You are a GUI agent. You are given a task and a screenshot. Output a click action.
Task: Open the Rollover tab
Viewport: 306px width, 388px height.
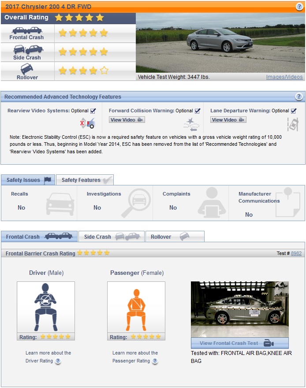click(174, 236)
